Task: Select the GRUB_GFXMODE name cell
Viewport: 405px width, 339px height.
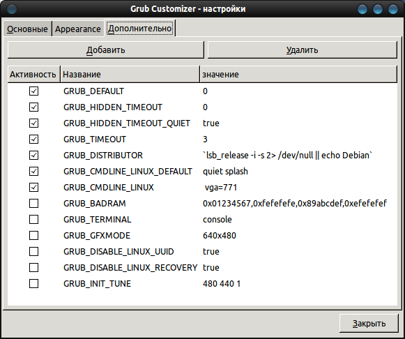Action: tap(97, 236)
